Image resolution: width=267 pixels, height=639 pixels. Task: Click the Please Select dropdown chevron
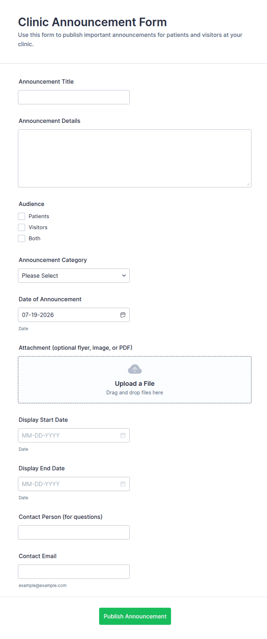coord(124,276)
